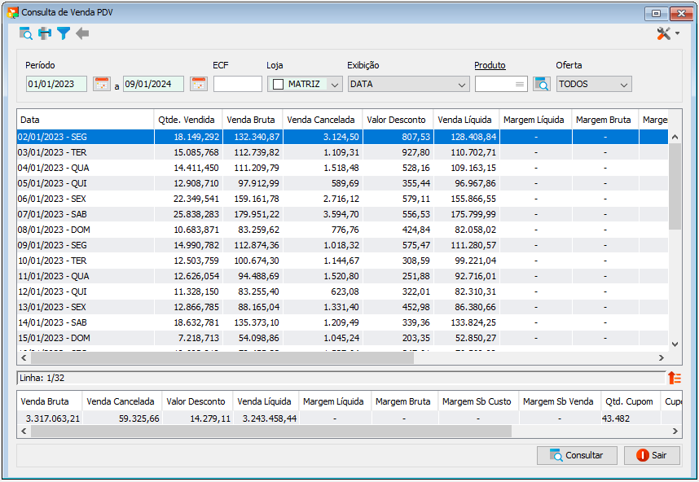Click the print toolbar icon
Image resolution: width=699 pixels, height=482 pixels.
(x=45, y=33)
